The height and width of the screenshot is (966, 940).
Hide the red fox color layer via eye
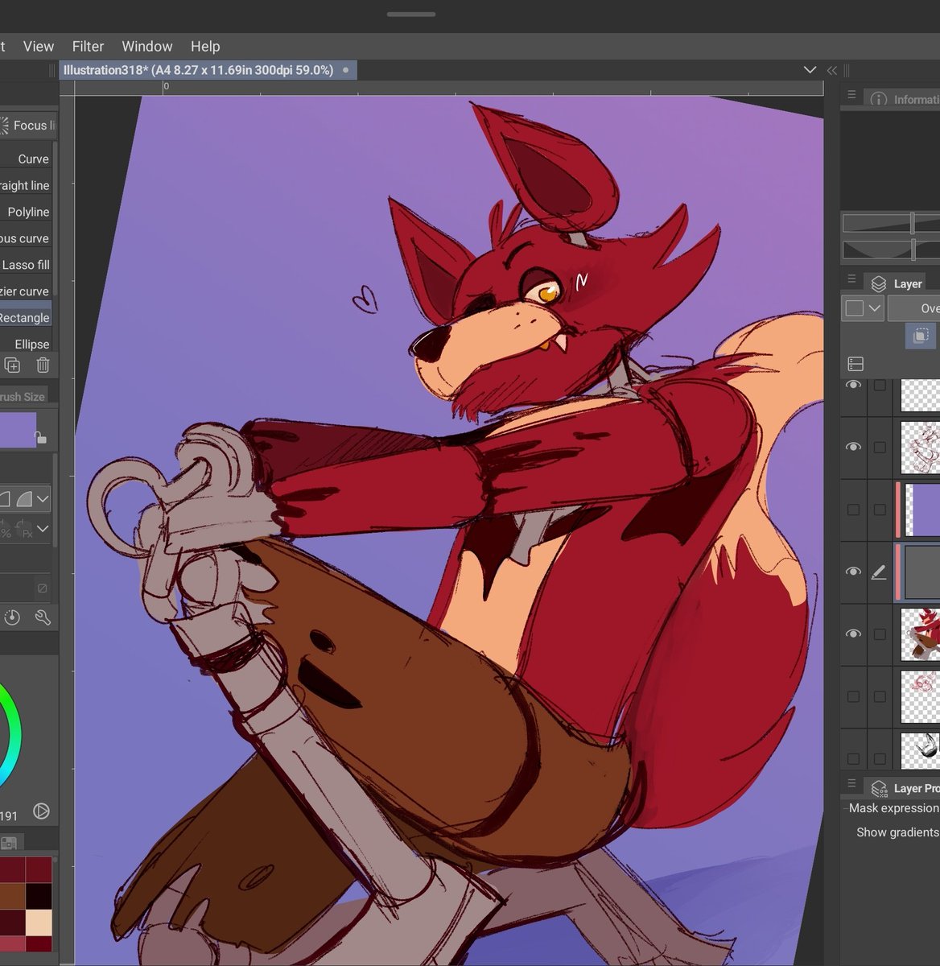tap(853, 634)
